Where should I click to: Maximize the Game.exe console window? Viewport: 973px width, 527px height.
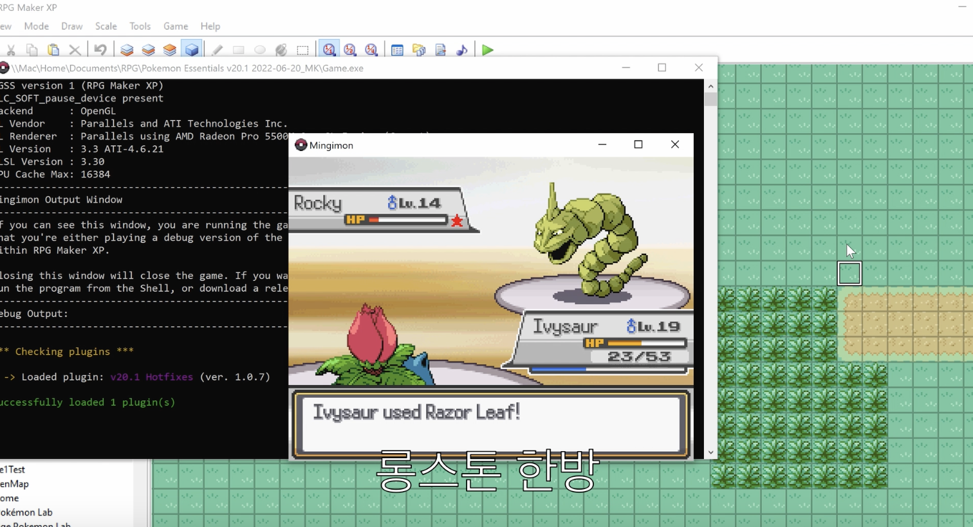[x=662, y=67]
